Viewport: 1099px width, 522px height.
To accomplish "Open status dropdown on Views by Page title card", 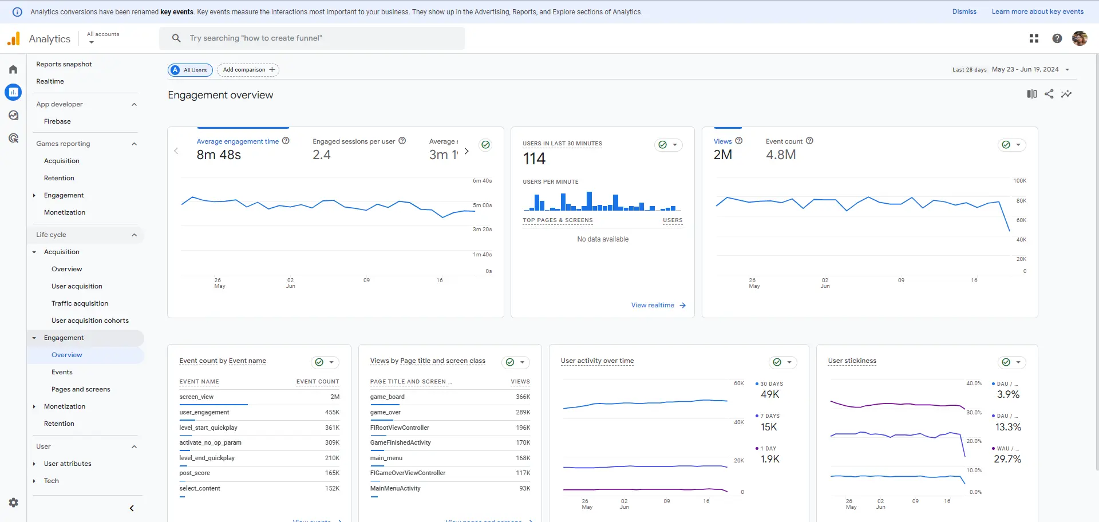I will click(x=516, y=362).
